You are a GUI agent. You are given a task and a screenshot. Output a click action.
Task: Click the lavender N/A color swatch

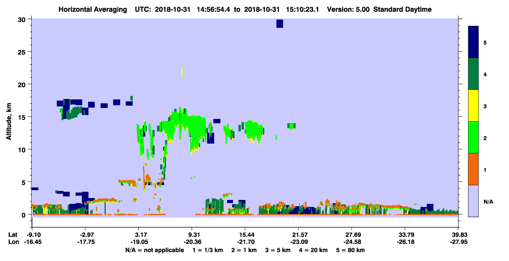[x=473, y=201]
